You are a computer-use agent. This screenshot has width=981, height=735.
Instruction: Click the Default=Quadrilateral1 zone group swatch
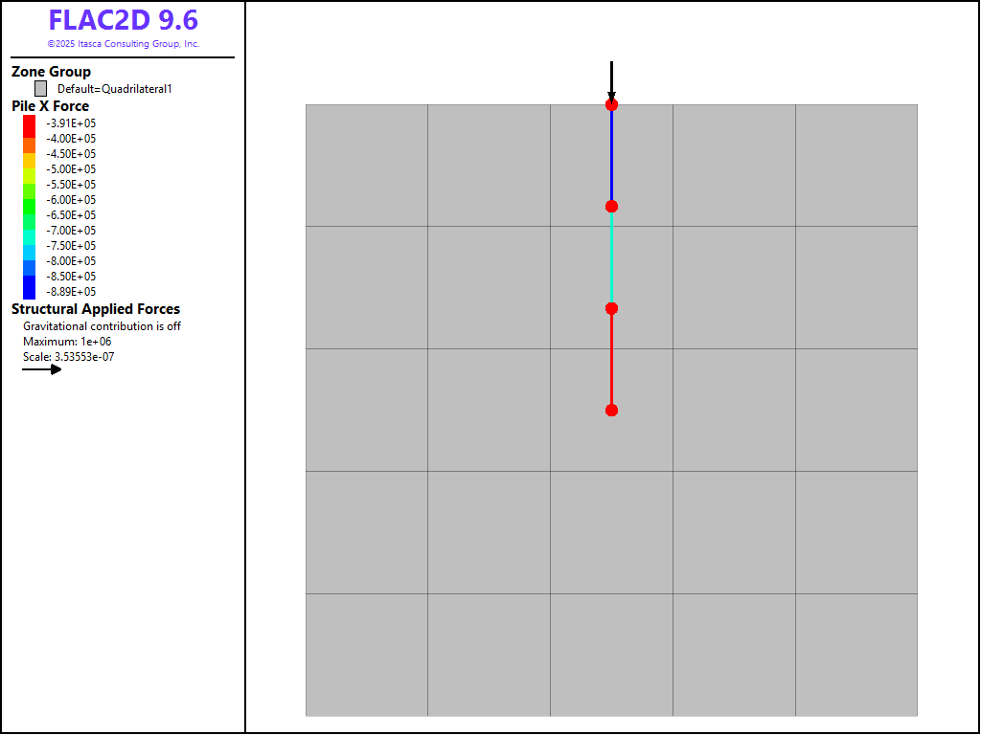click(x=39, y=88)
